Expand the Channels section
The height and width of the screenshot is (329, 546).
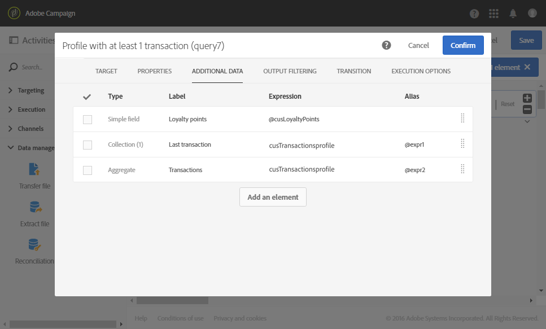(31, 129)
